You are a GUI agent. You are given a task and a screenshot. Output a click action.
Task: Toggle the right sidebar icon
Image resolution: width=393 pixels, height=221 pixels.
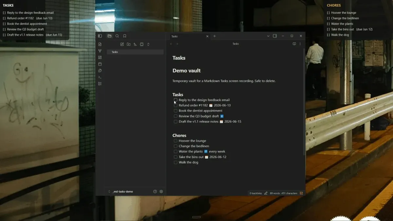275,36
